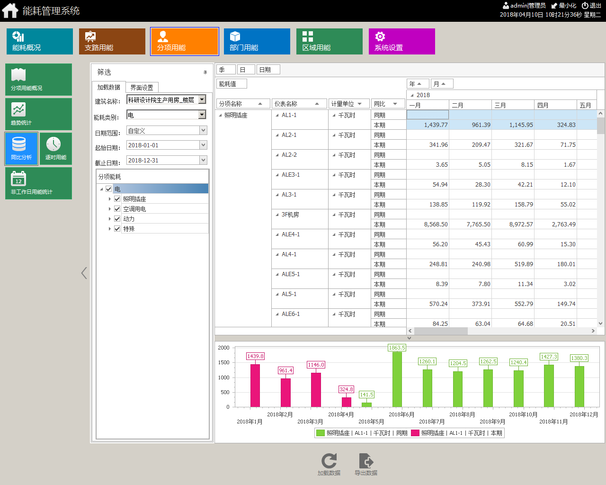This screenshot has width=606, height=485.
Task: Open the 起始日期 date dropdown
Action: pos(203,145)
